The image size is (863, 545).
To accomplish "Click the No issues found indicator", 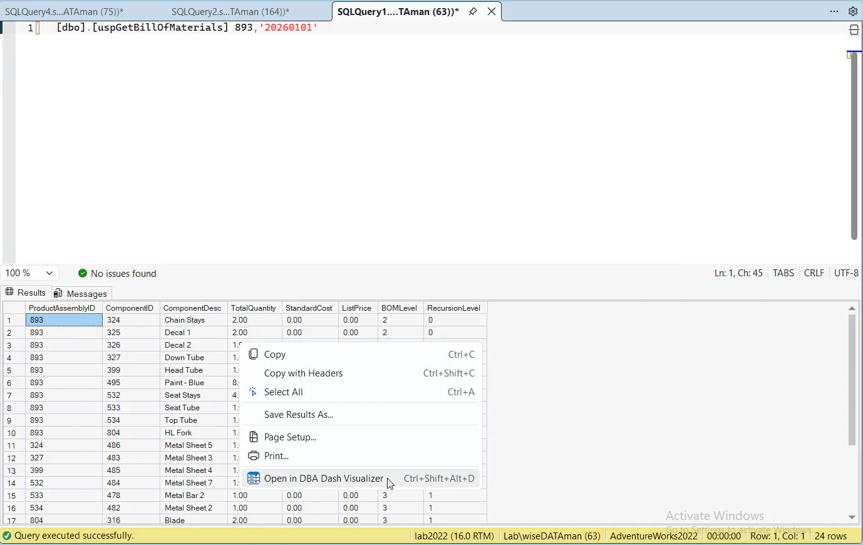I will [117, 273].
